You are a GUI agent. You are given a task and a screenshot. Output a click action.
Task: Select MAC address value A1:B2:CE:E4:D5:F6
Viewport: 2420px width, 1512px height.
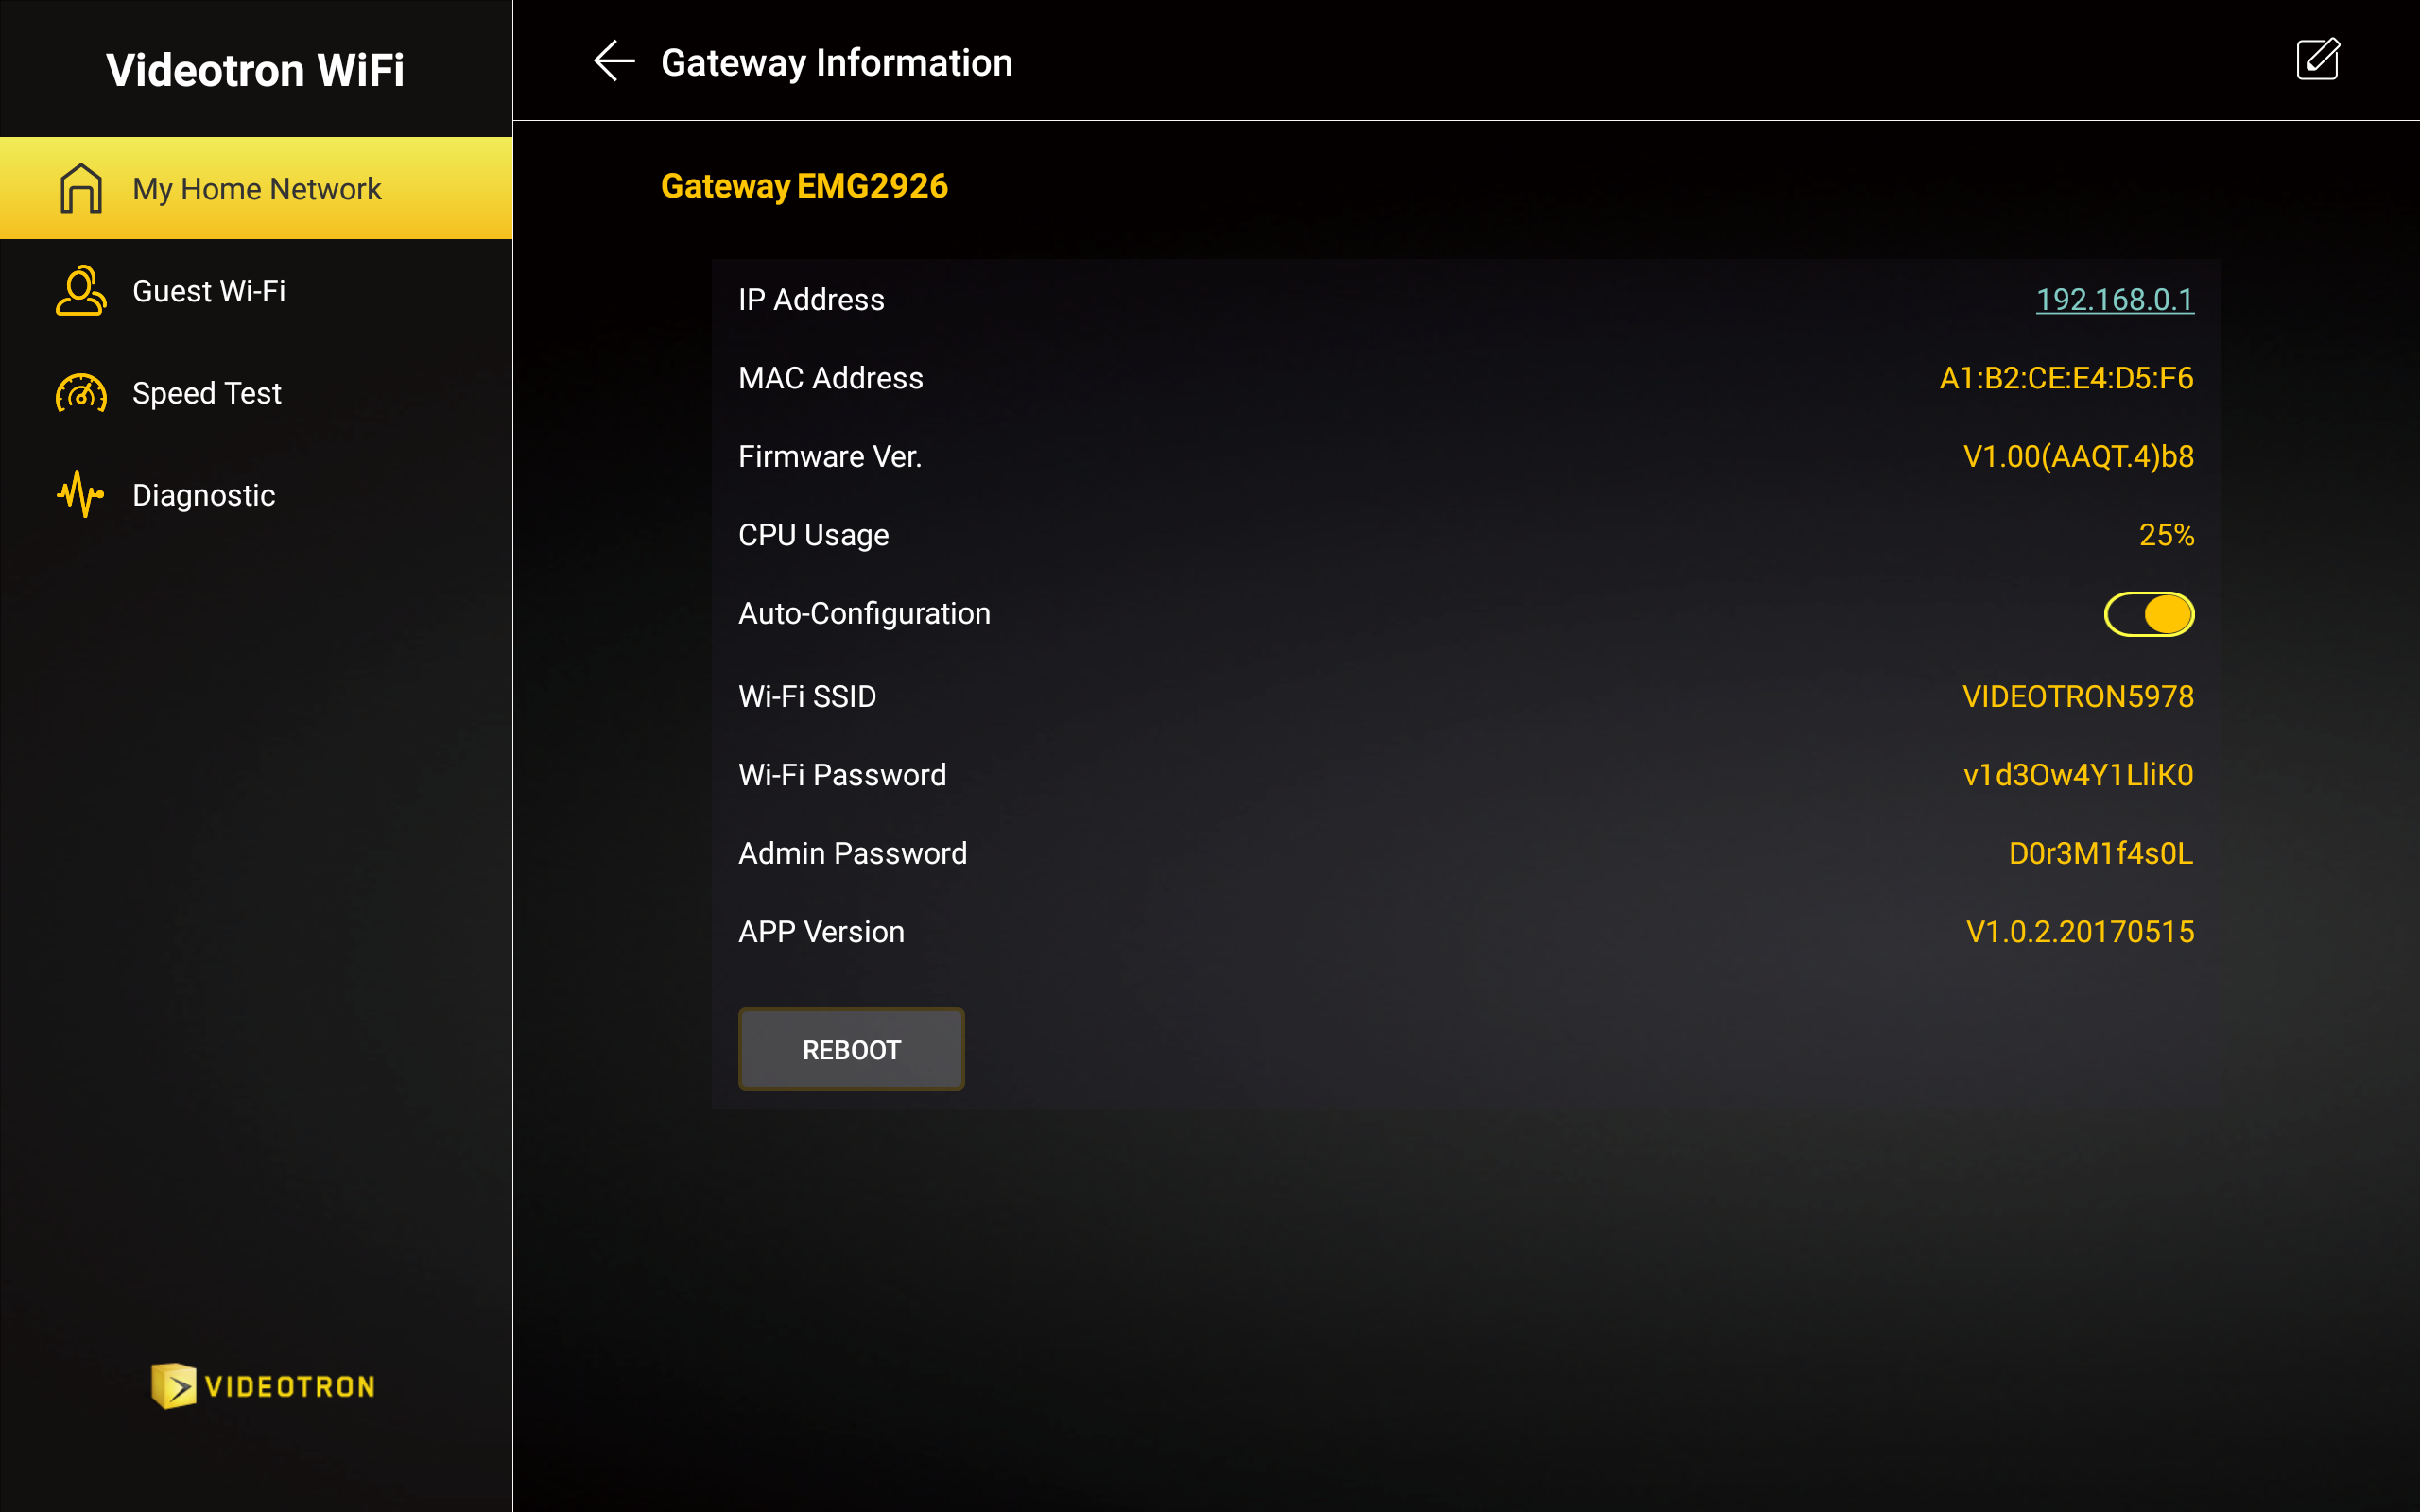coord(2066,378)
